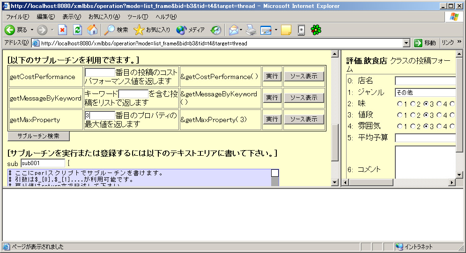Click the Windows flag logo

(x=454, y=17)
